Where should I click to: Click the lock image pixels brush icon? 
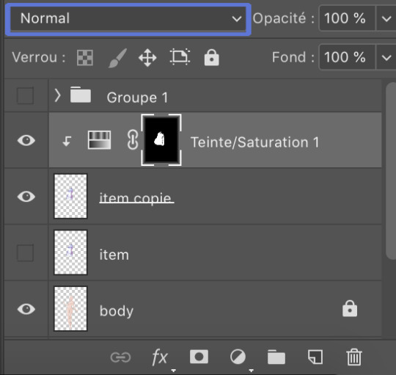pos(117,58)
